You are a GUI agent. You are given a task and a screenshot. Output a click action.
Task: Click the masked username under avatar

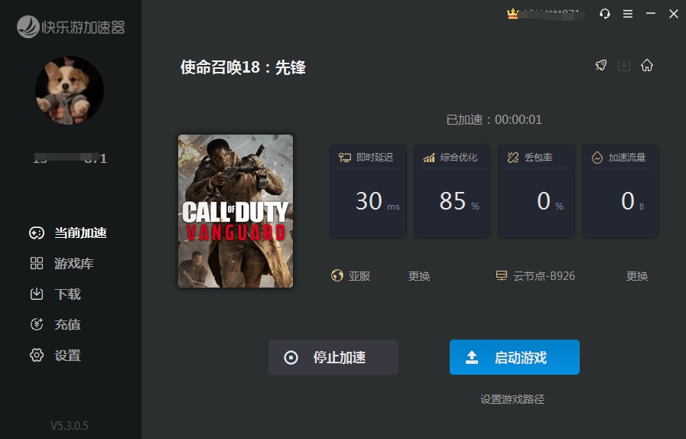point(70,158)
